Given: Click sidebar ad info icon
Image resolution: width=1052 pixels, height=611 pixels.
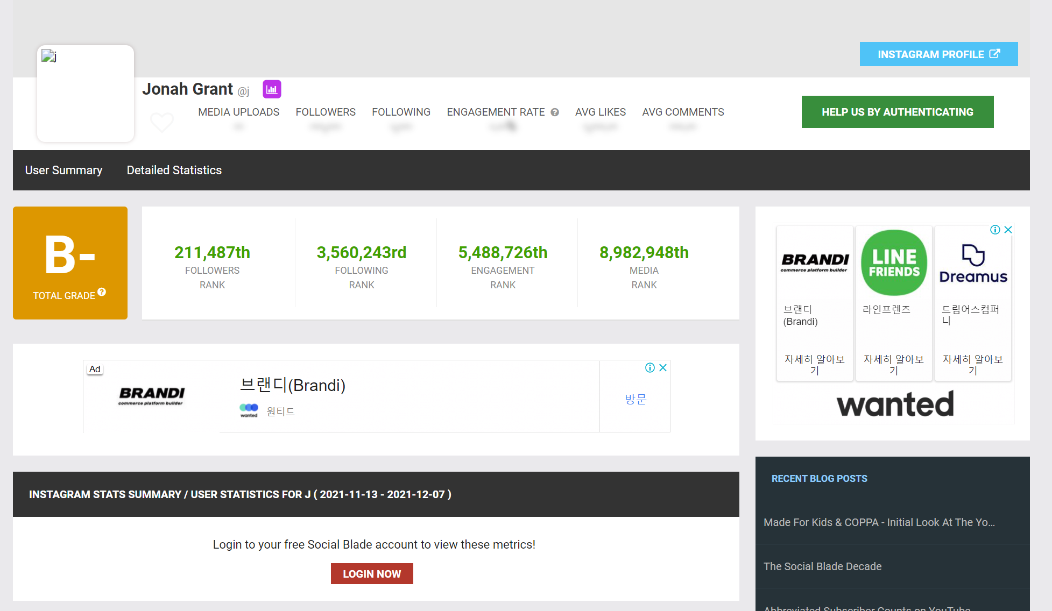Looking at the screenshot, I should point(995,230).
